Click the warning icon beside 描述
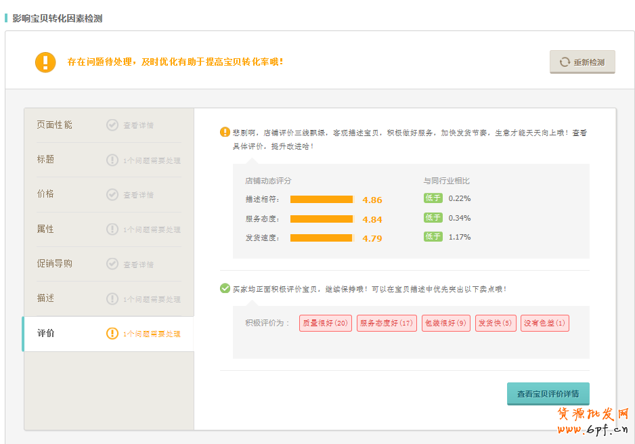 (112, 298)
